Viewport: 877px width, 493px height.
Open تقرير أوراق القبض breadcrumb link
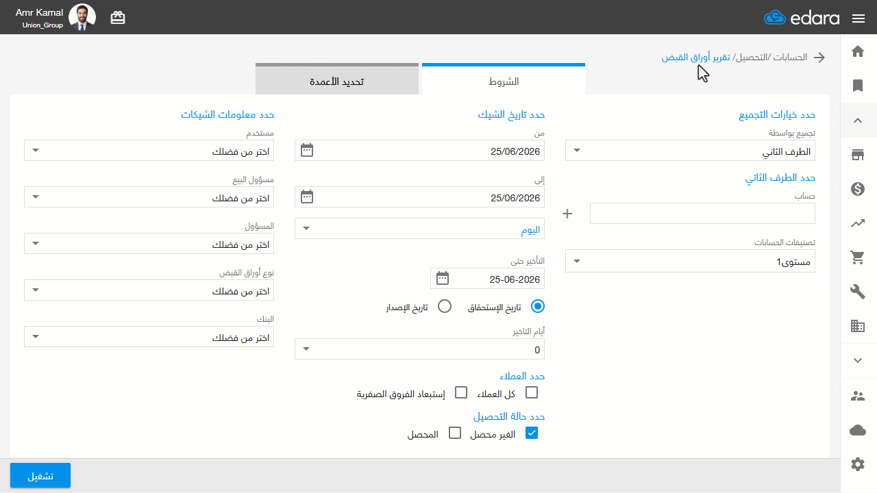click(695, 58)
